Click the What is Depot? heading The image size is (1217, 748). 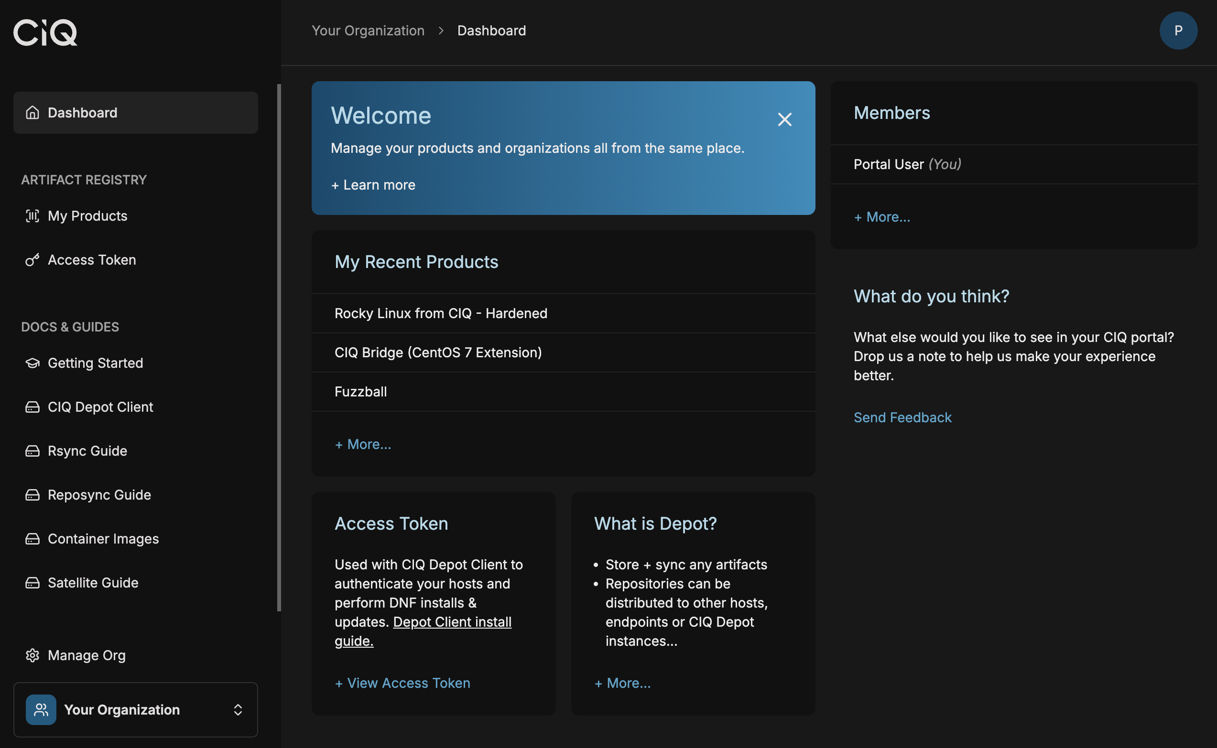click(655, 524)
